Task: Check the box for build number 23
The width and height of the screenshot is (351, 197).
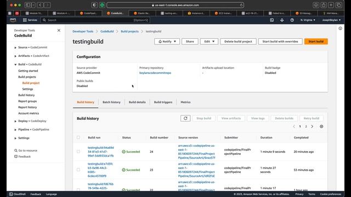Action: [78, 170]
